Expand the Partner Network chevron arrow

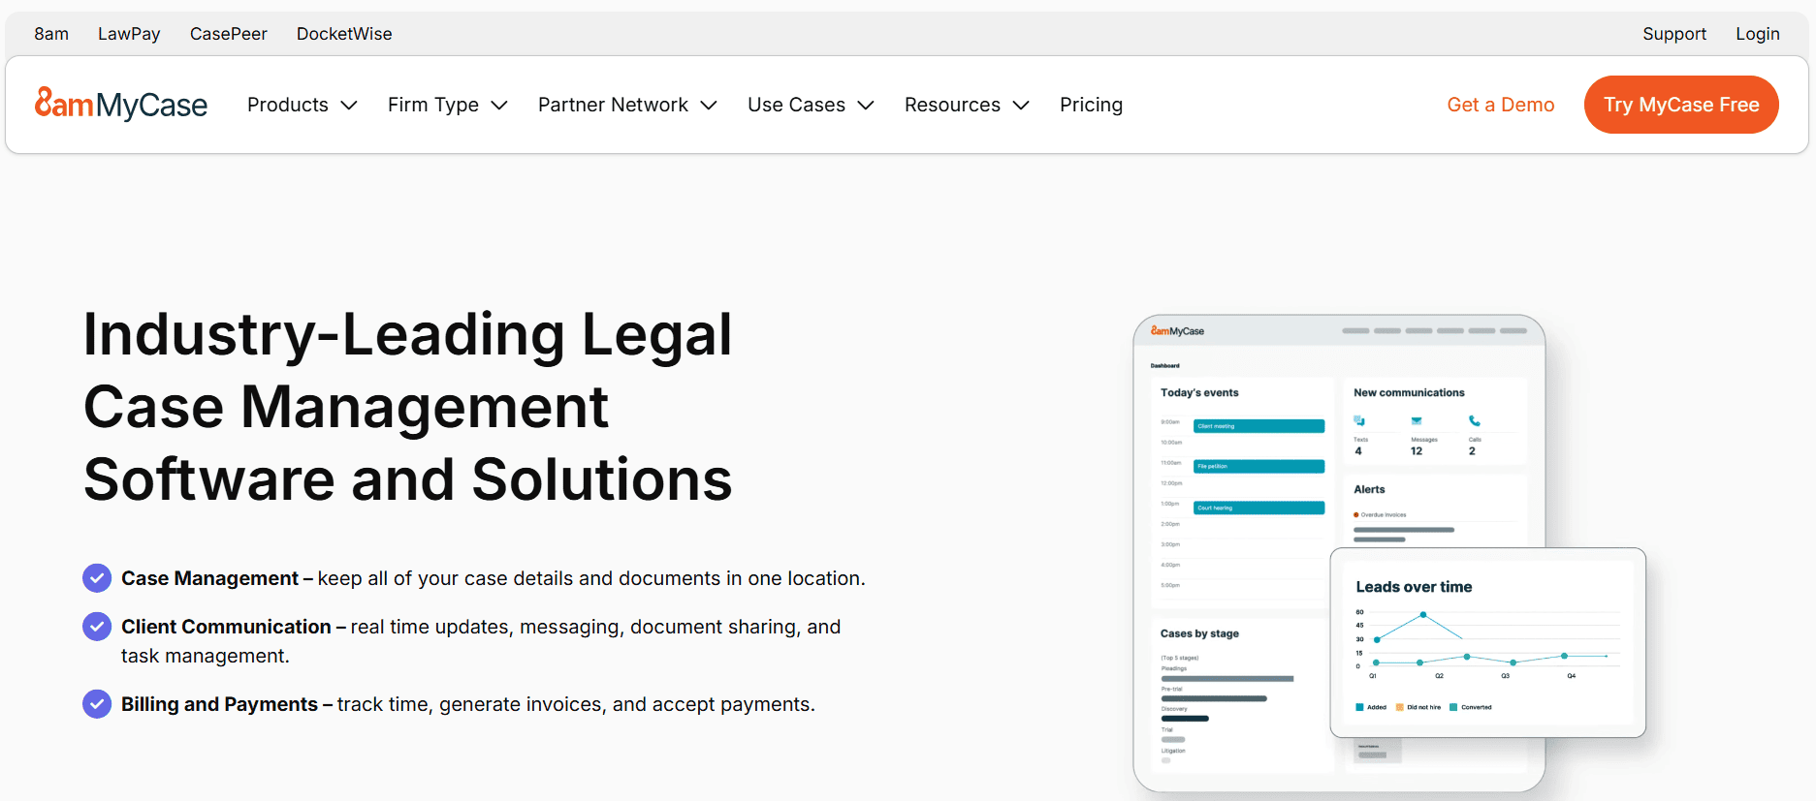(x=709, y=106)
